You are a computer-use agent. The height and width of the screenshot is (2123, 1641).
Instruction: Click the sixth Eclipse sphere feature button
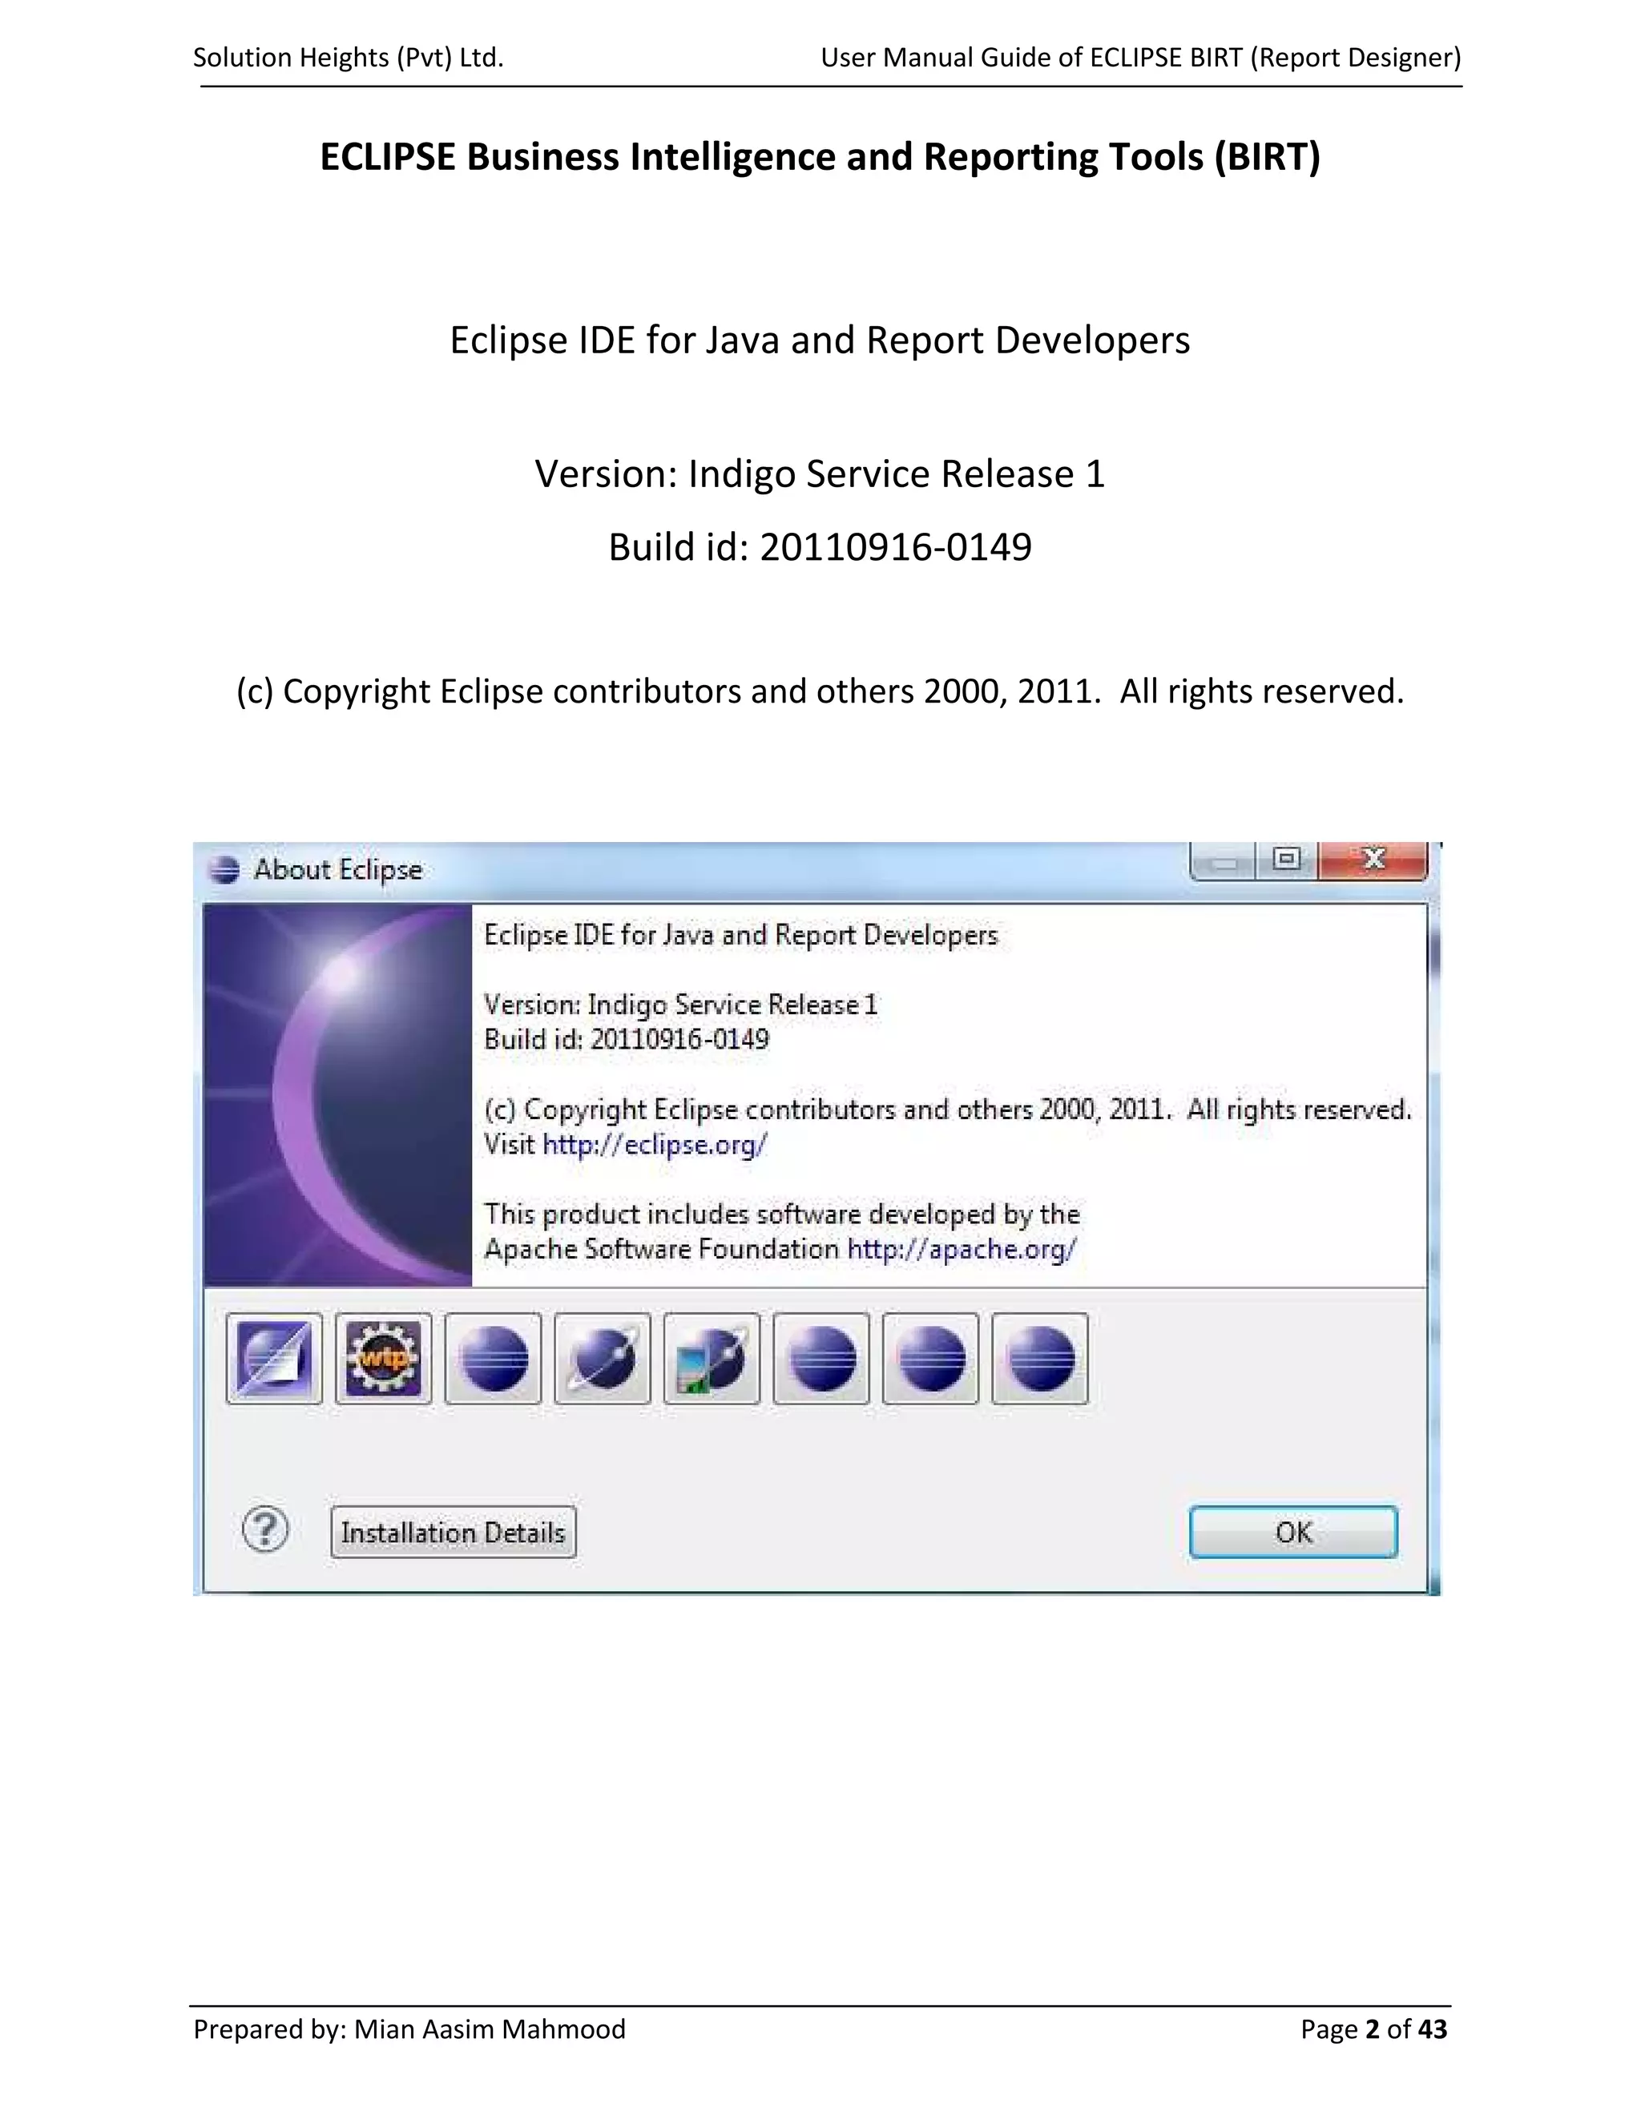pos(821,1358)
